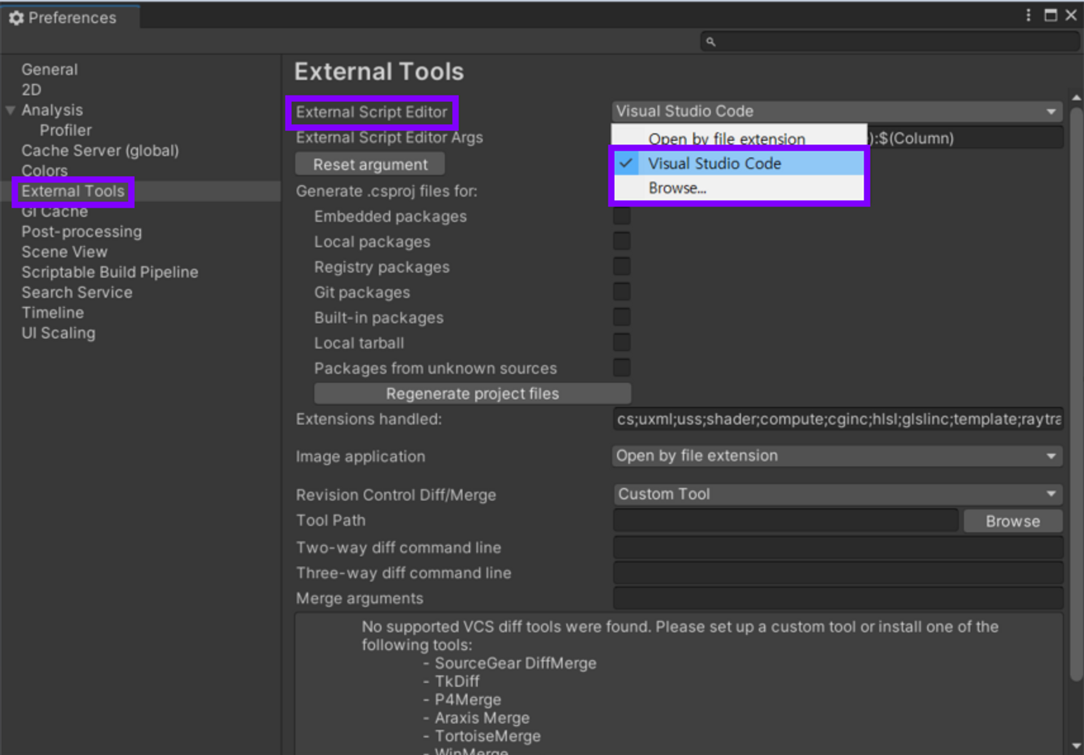The height and width of the screenshot is (755, 1084).
Task: Click the Tool Path input field
Action: (785, 521)
